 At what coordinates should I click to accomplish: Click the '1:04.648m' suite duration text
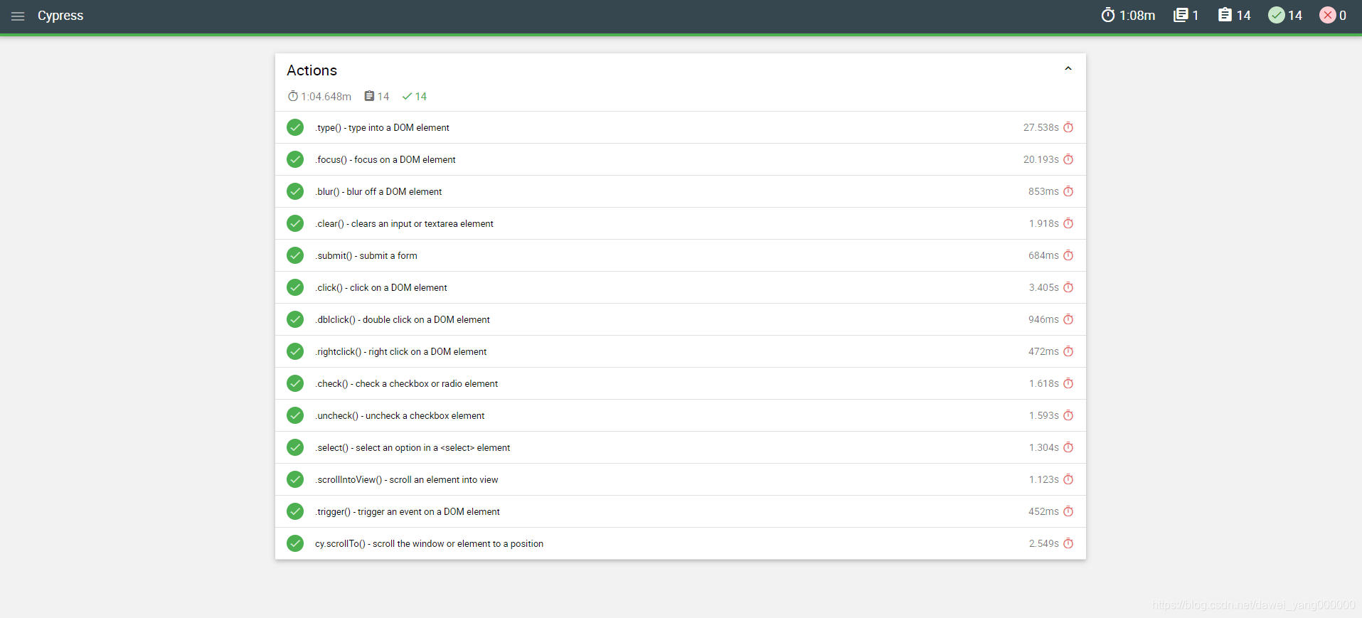point(326,97)
